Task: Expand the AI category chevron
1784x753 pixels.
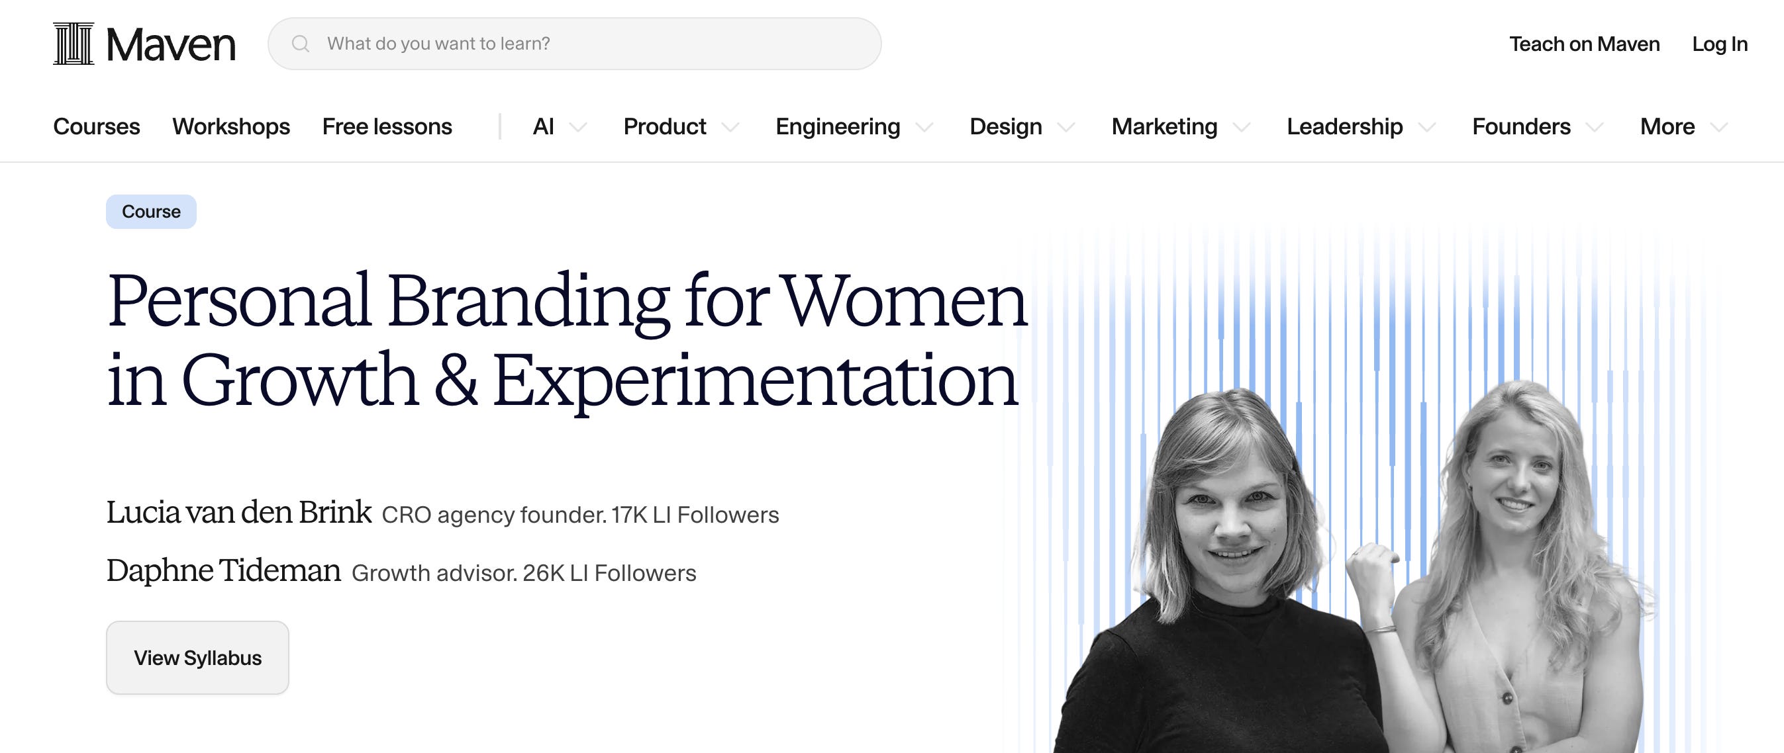Action: (x=577, y=126)
